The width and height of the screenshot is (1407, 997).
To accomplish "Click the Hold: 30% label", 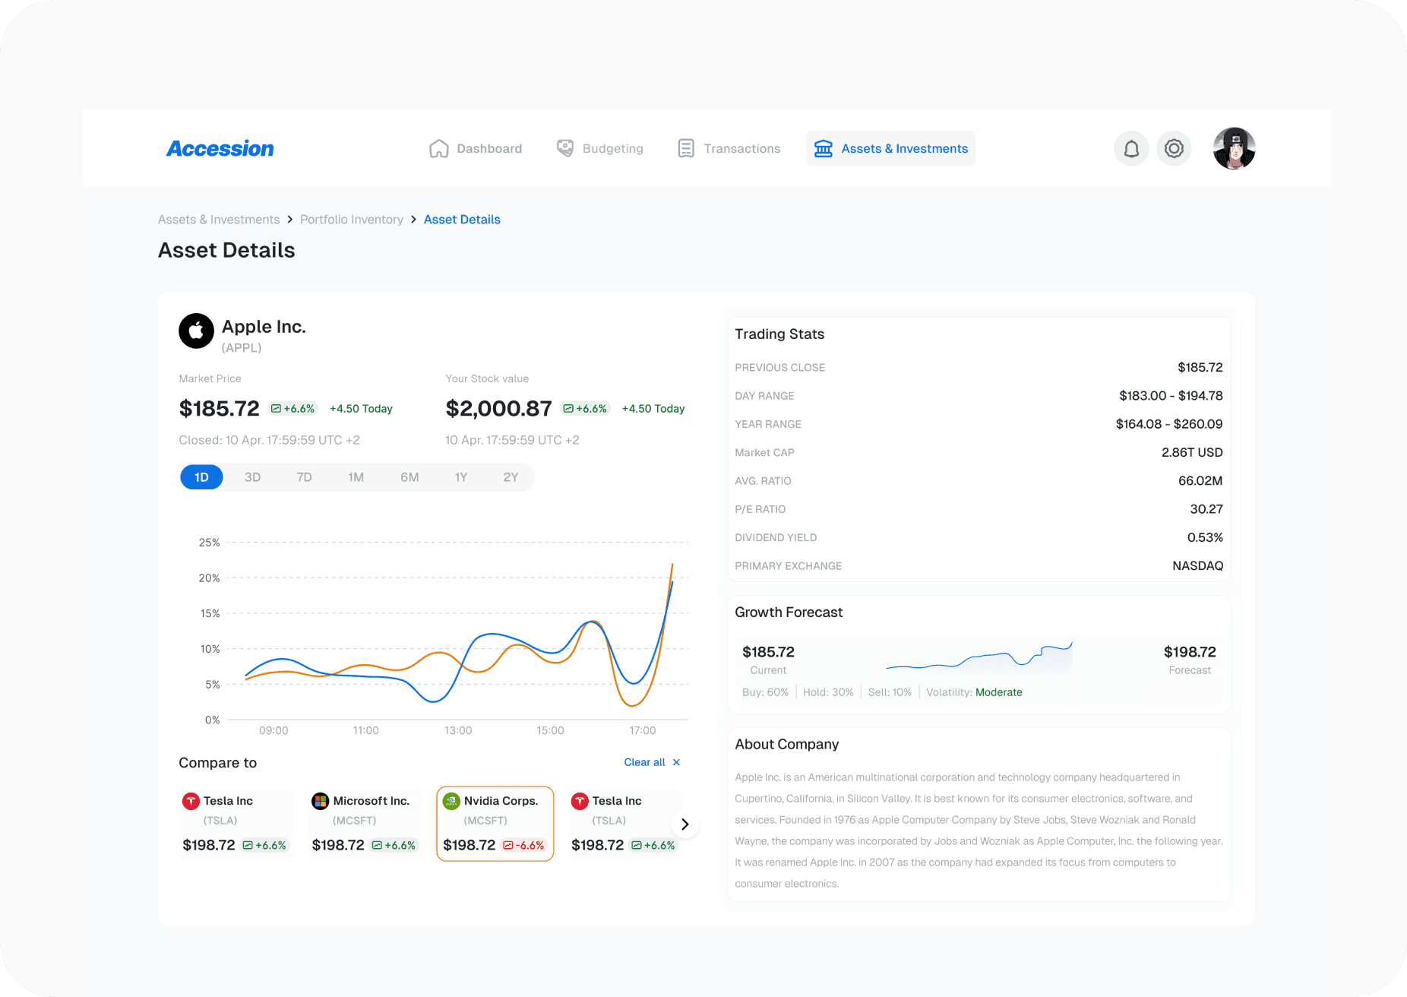I will pyautogui.click(x=828, y=692).
